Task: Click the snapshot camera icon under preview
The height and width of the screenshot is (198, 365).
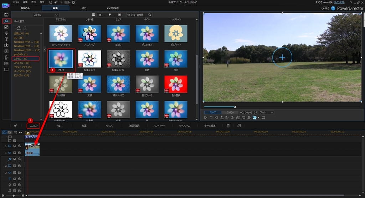Action: coord(238,118)
